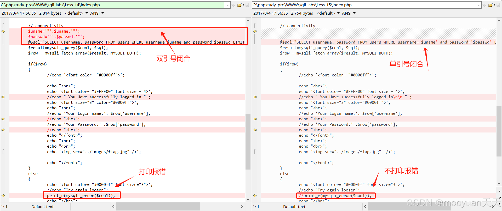502x211 pixels.
Task: Click right pane @$sql="SELECT username line
Action: point(388,42)
